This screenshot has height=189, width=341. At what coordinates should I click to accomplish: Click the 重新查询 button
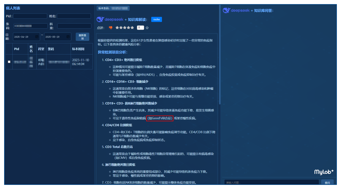(82, 37)
